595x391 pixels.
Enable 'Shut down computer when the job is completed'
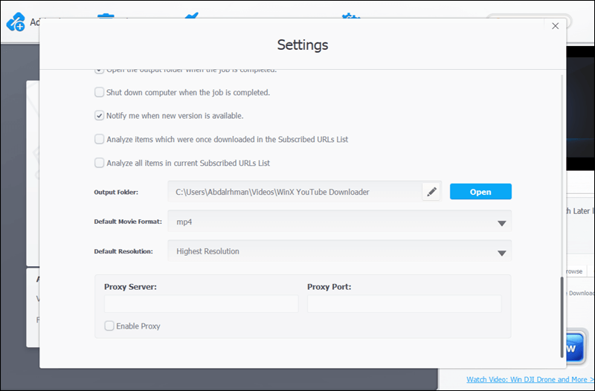coord(99,92)
